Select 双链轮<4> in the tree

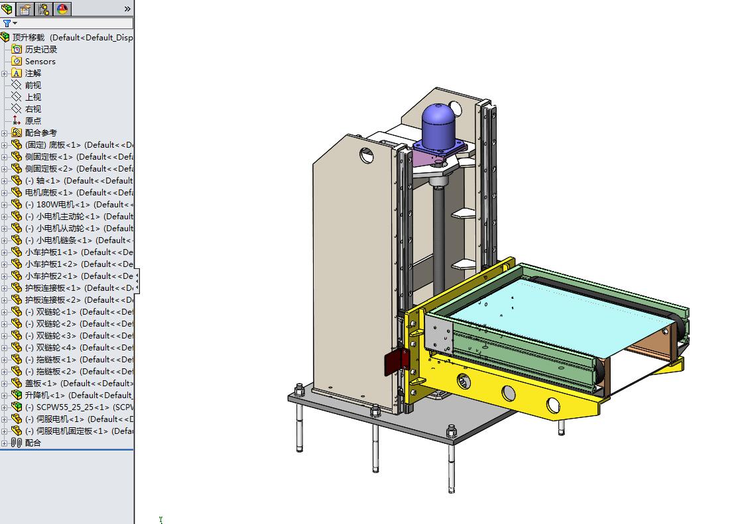79,347
